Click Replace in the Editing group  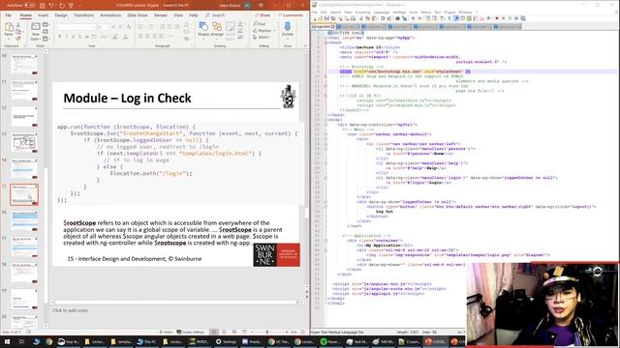pos(263,30)
